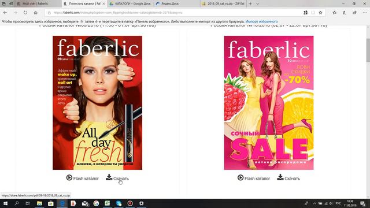Open the Windows Start menu

5,203
